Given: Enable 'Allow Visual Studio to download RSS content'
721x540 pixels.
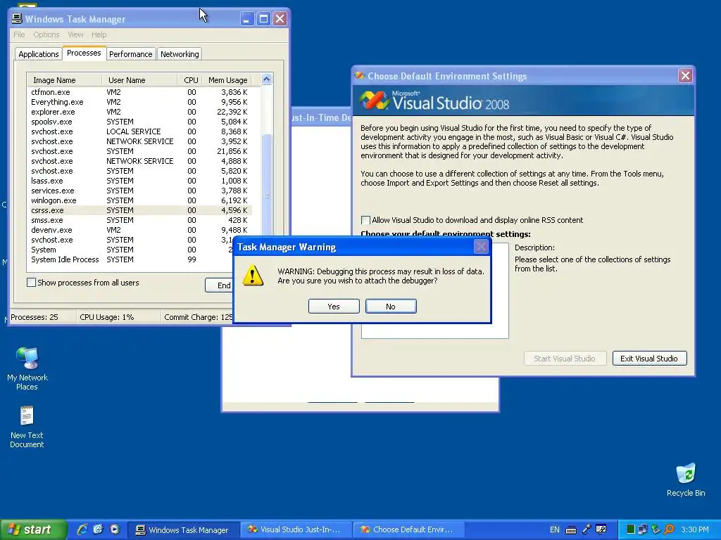Looking at the screenshot, I should point(365,220).
